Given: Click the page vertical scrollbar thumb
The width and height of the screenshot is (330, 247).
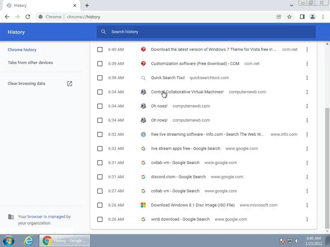Looking at the screenshot, I should coord(327,168).
